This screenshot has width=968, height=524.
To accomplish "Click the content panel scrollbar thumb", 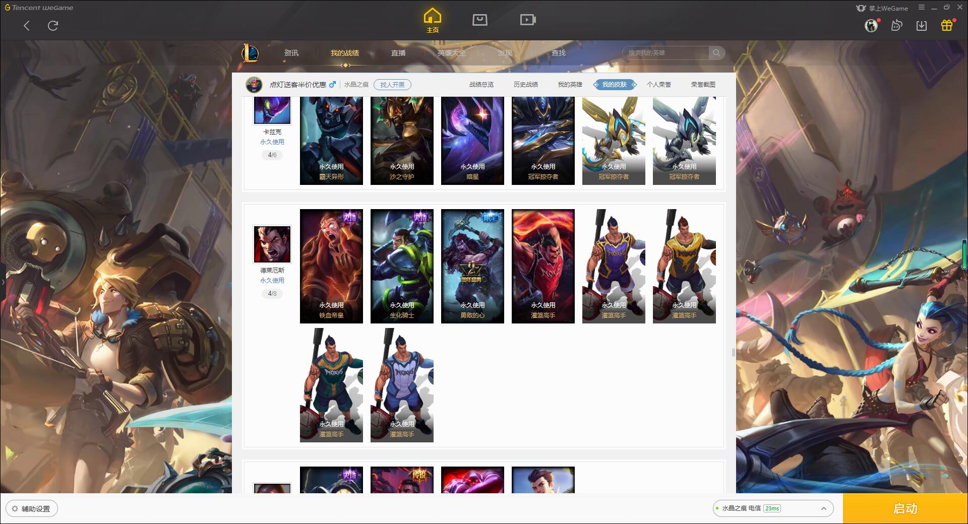I will coord(733,352).
